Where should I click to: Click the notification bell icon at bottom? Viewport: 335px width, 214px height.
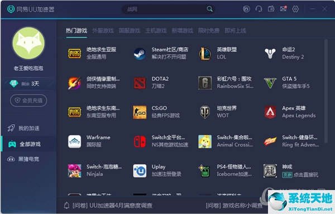(x=66, y=205)
